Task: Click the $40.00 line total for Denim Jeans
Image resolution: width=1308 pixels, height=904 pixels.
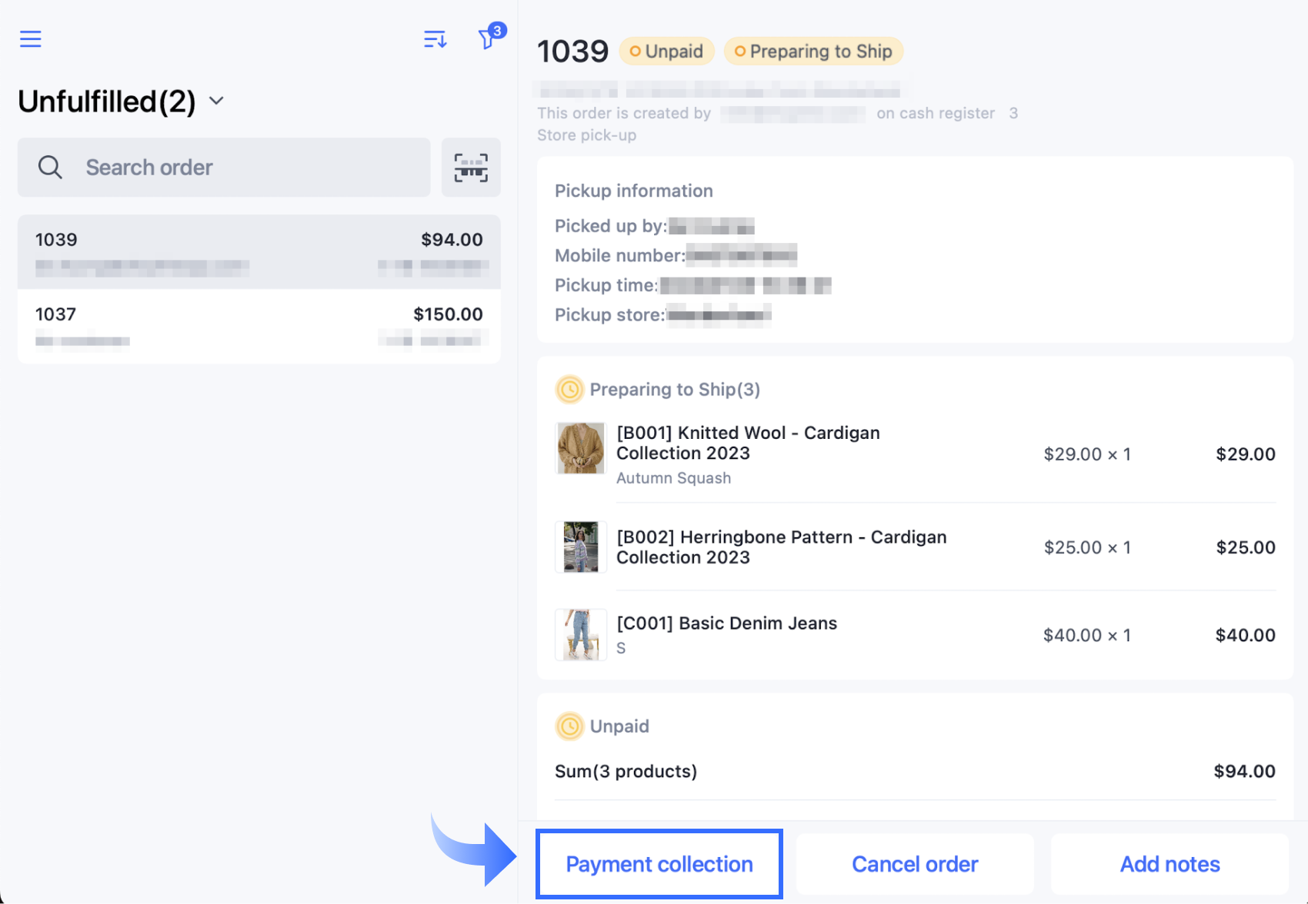Action: click(x=1246, y=635)
